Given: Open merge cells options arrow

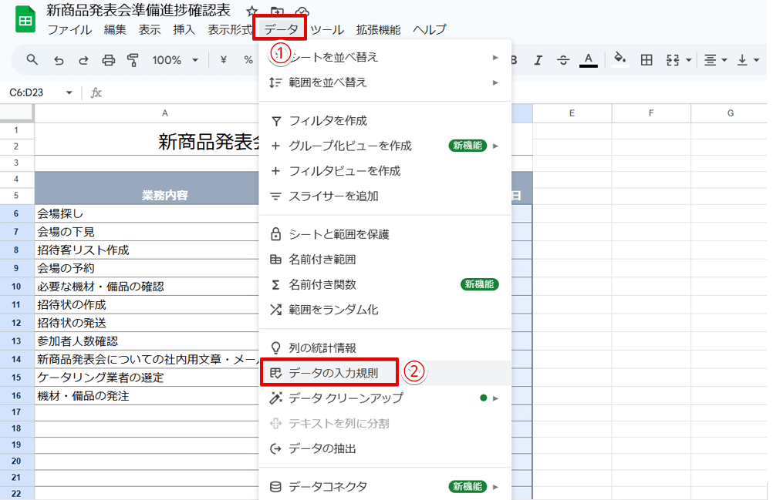Looking at the screenshot, I should [689, 61].
